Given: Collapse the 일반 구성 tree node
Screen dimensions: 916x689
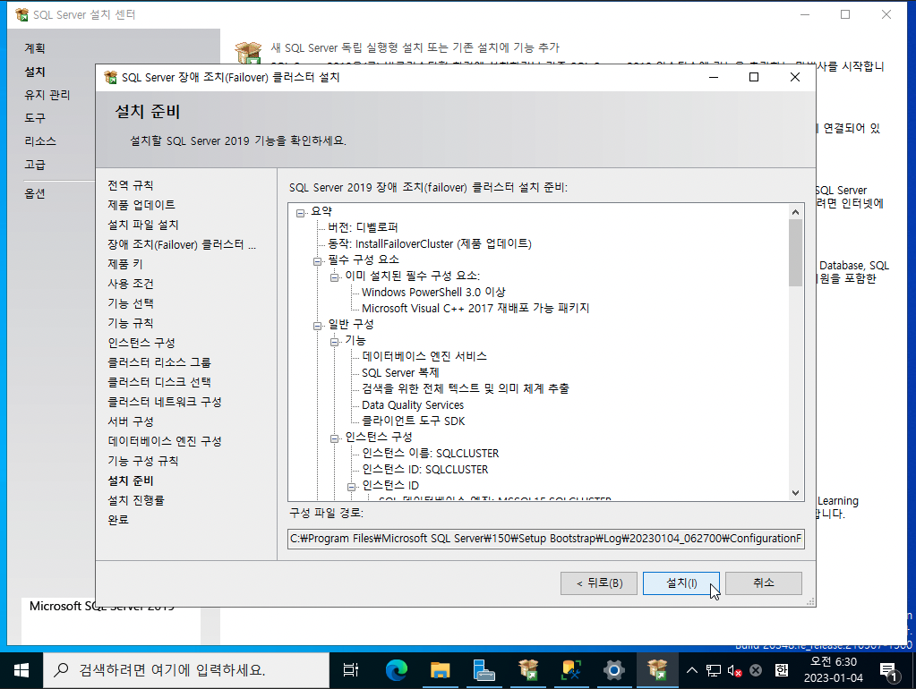Looking at the screenshot, I should tap(317, 326).
